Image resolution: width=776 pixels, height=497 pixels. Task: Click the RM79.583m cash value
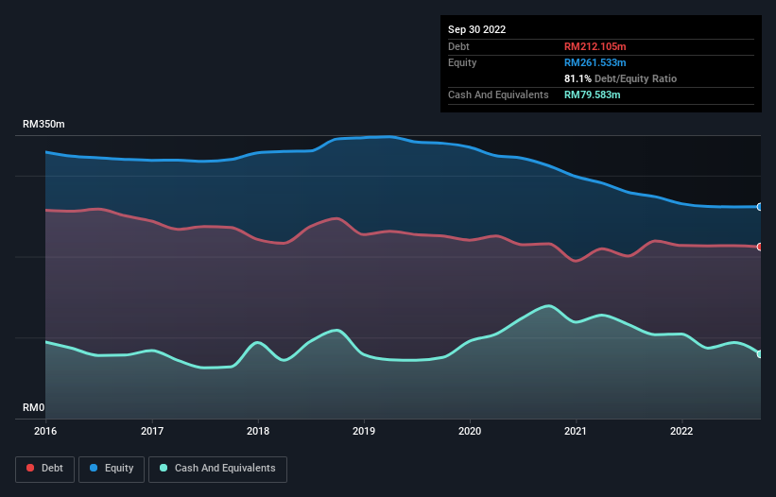point(592,94)
